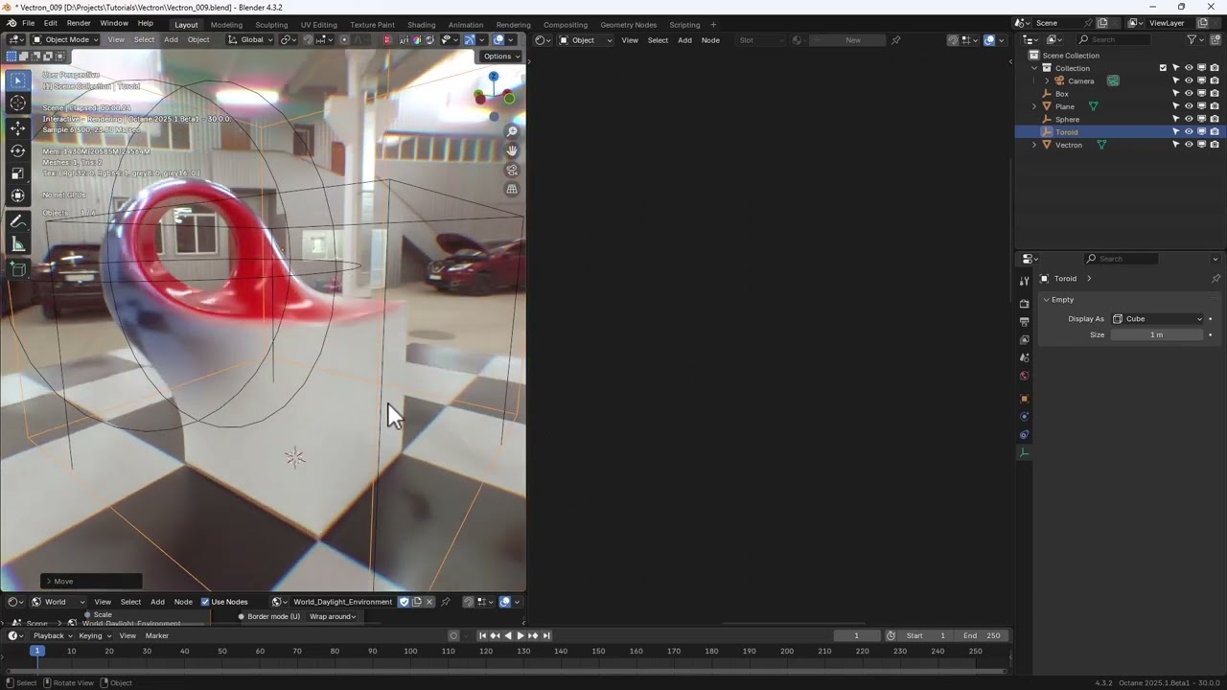
Task: Select the Cursor tool in the viewport toolbar
Action: click(18, 103)
